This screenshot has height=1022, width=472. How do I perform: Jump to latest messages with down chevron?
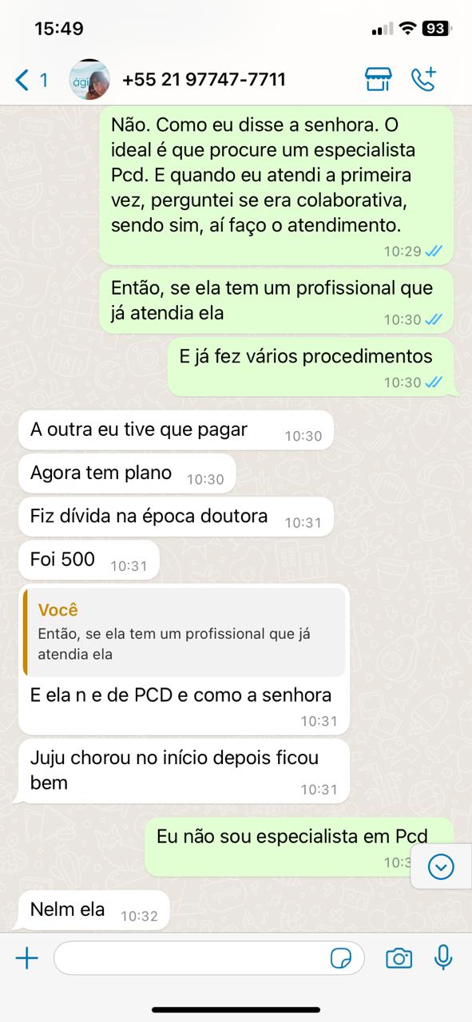pyautogui.click(x=441, y=866)
